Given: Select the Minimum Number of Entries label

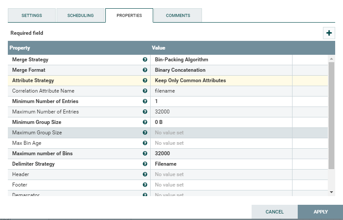Looking at the screenshot, I should (x=45, y=101).
